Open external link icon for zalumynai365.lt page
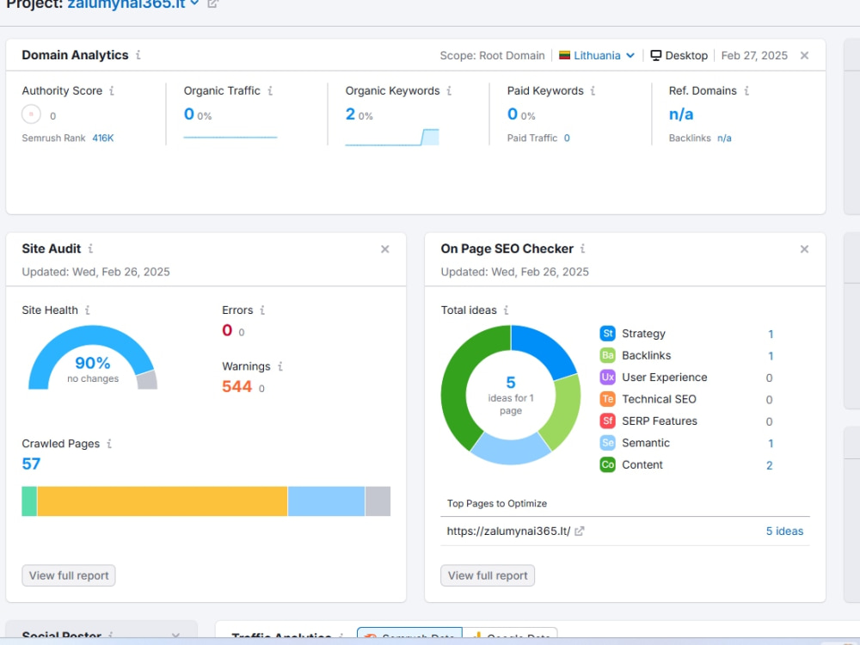The width and height of the screenshot is (860, 645). (579, 531)
